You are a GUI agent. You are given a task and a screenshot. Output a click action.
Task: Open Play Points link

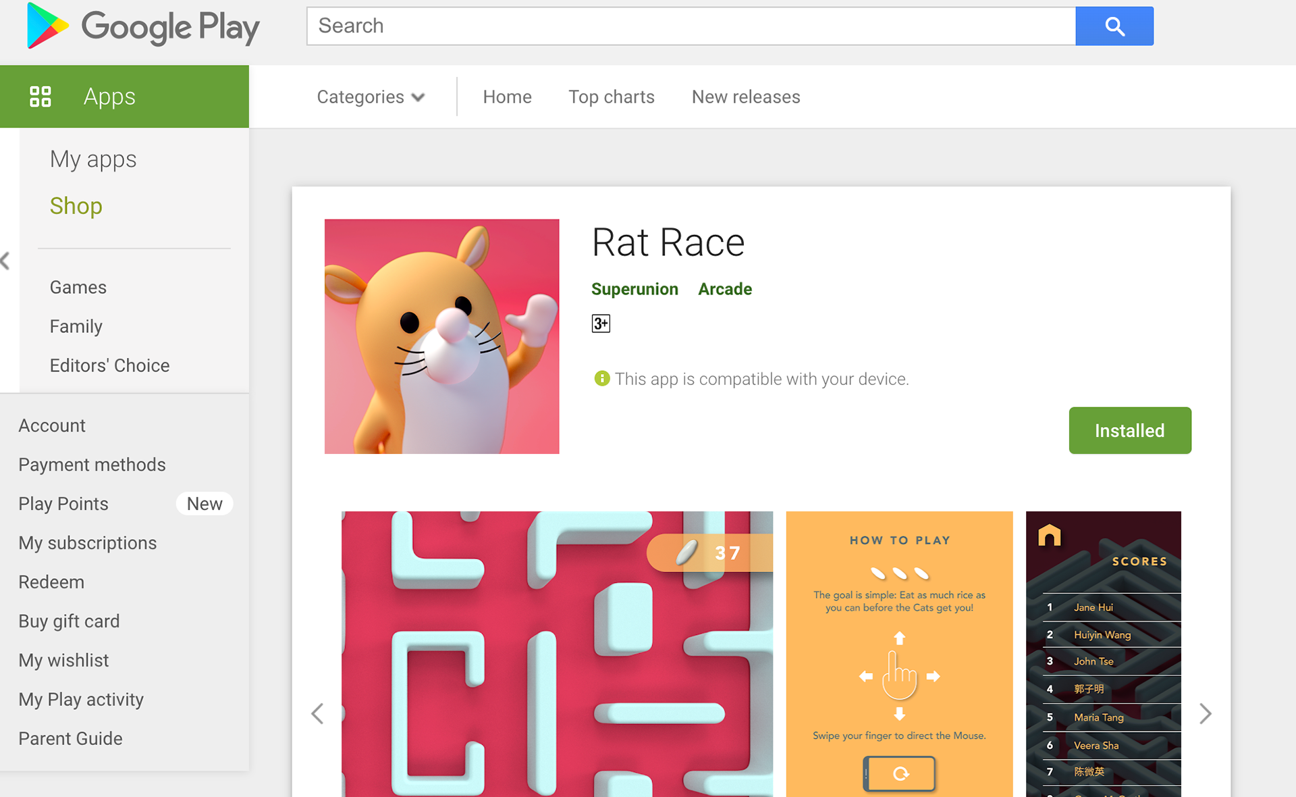click(x=63, y=504)
